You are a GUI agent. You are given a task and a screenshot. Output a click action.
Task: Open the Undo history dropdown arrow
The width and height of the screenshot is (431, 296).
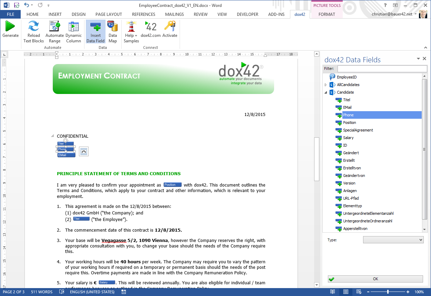(x=32, y=5)
